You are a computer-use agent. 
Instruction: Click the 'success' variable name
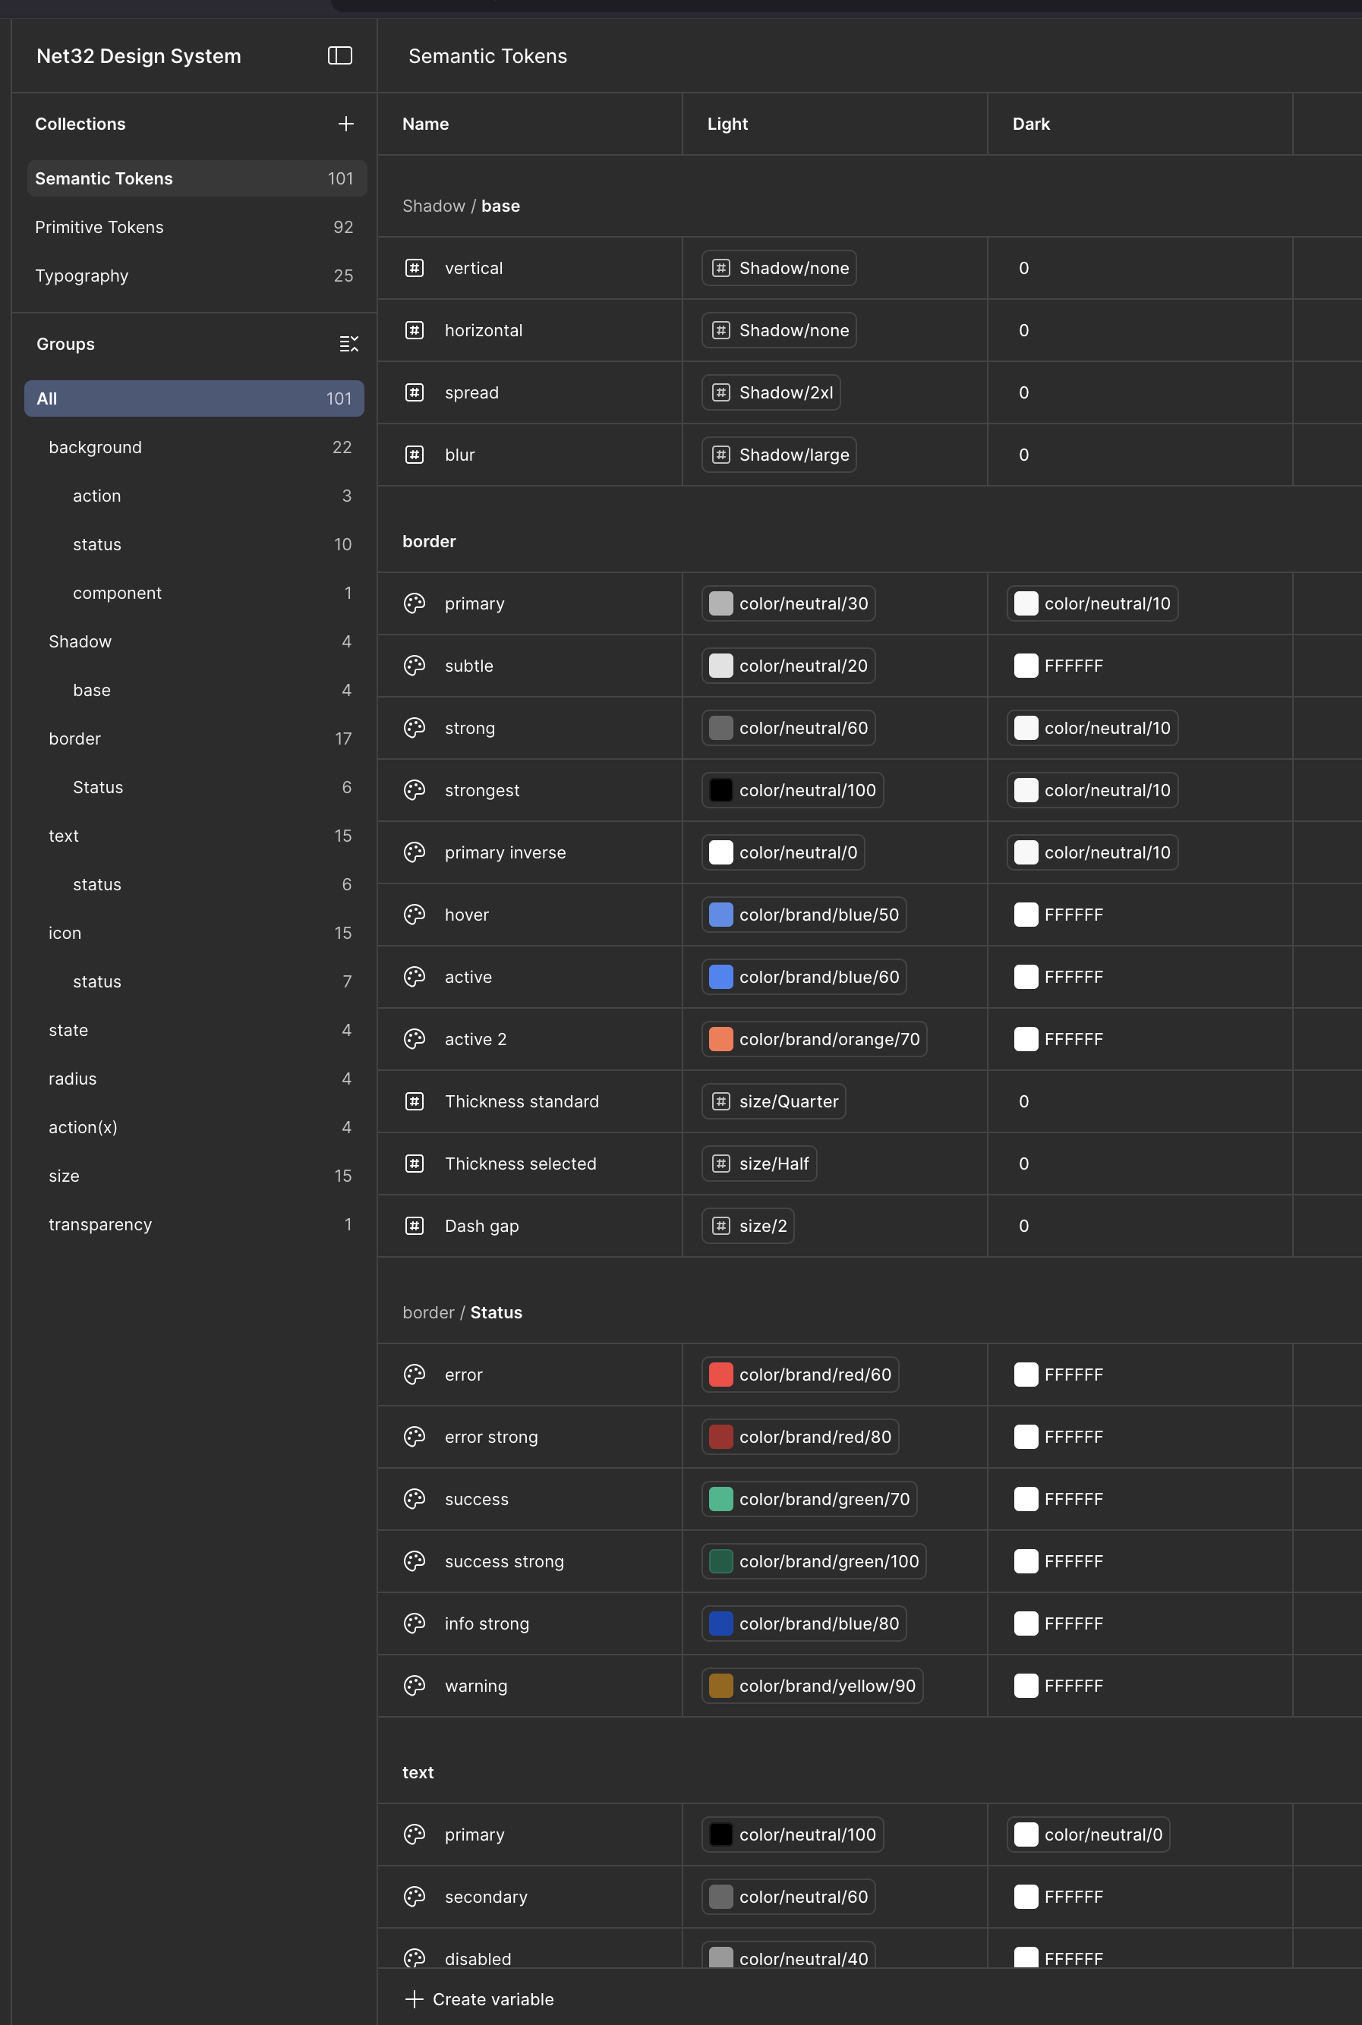pyautogui.click(x=477, y=1499)
